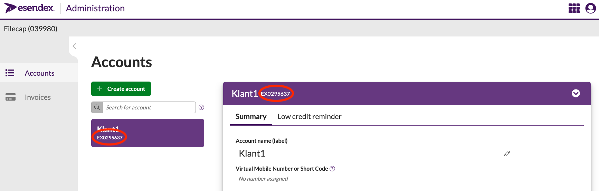The width and height of the screenshot is (599, 191).
Task: Open the Low credit reminder tab
Action: click(x=309, y=117)
